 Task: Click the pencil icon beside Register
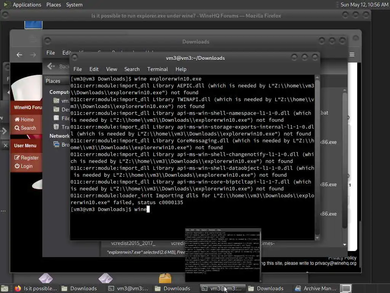tap(17, 158)
